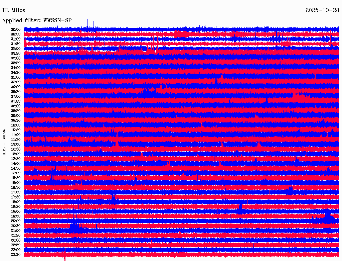The width and height of the screenshot is (342, 261).
Task: Select the 11:30 time label
Action: point(16,140)
